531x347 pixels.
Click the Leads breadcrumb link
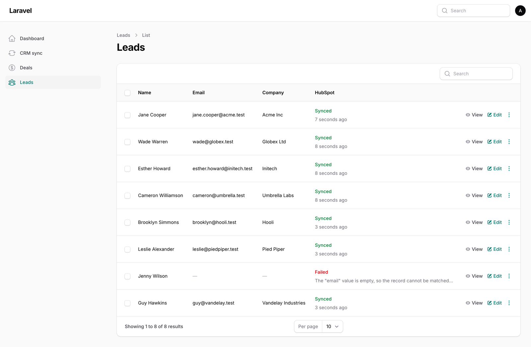(x=123, y=35)
